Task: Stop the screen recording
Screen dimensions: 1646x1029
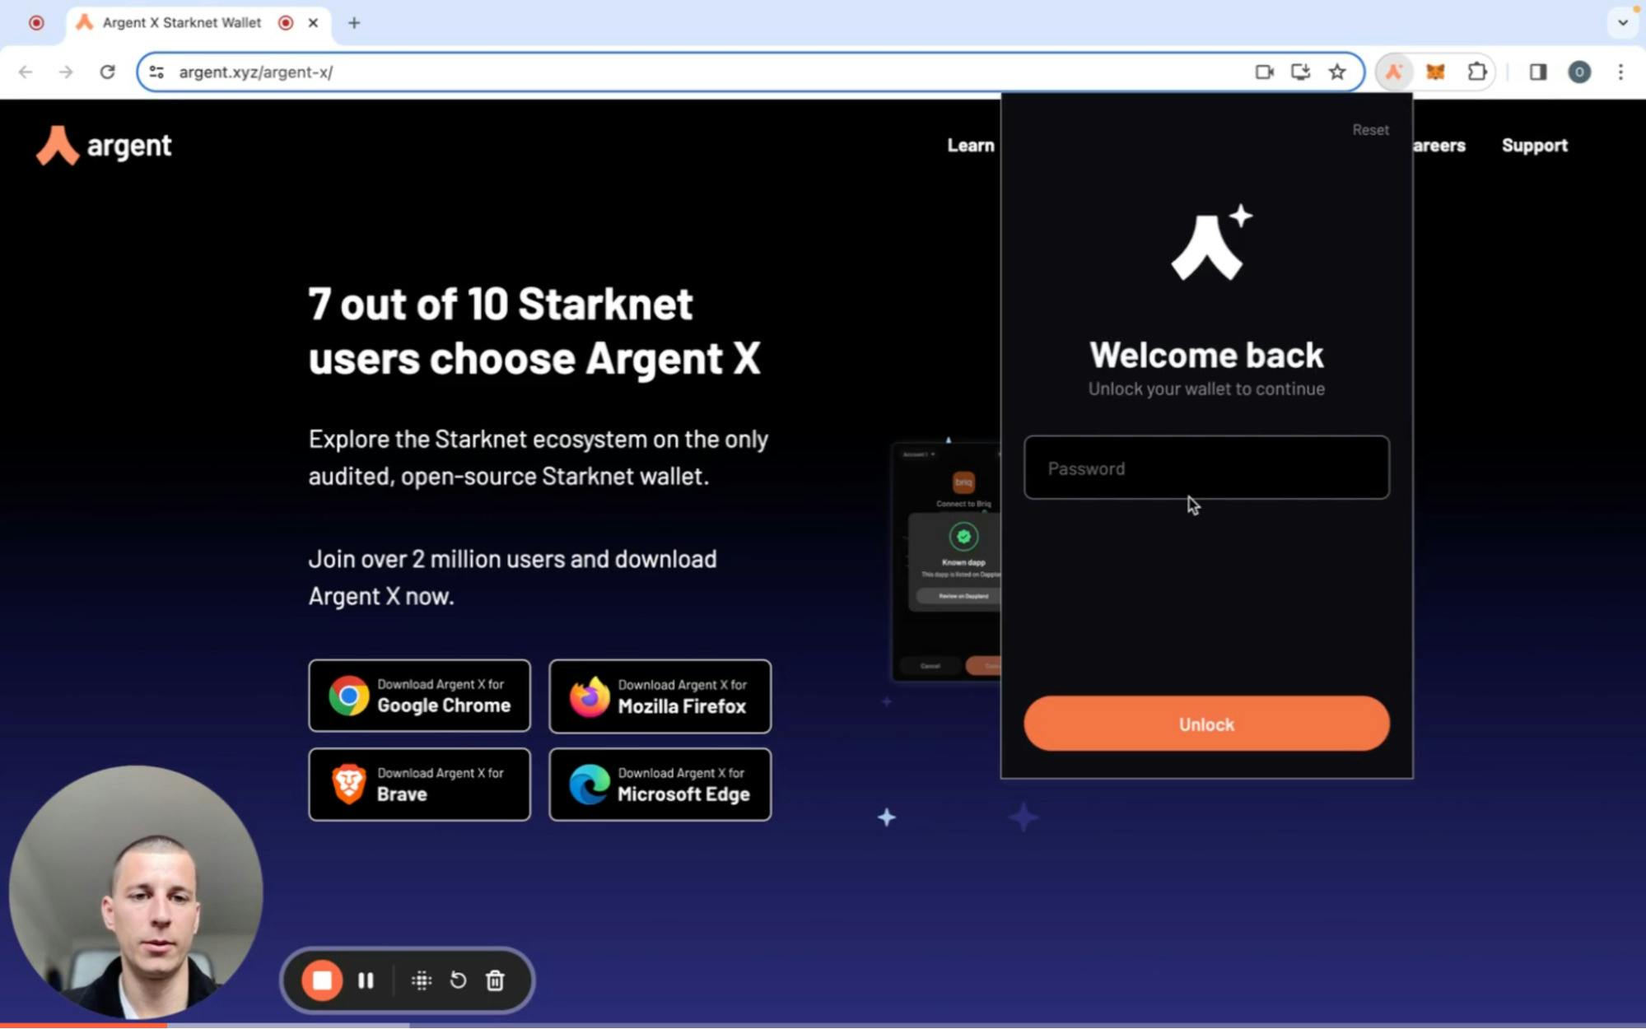Action: coord(322,980)
